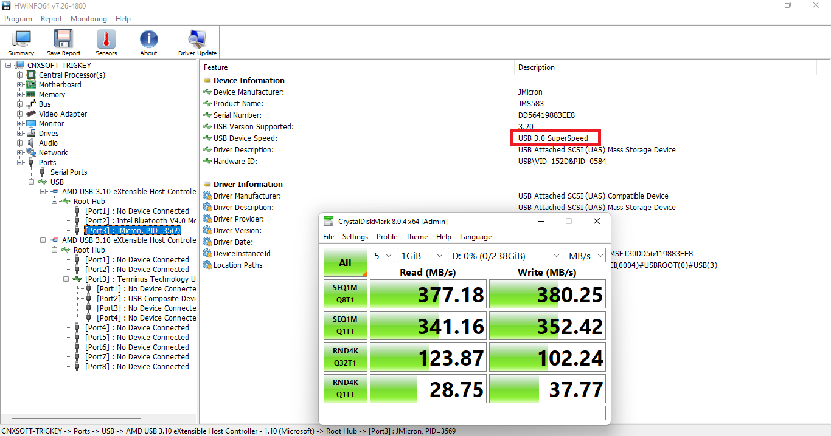Image resolution: width=831 pixels, height=436 pixels.
Task: Expand the Memory node
Action: [20, 94]
